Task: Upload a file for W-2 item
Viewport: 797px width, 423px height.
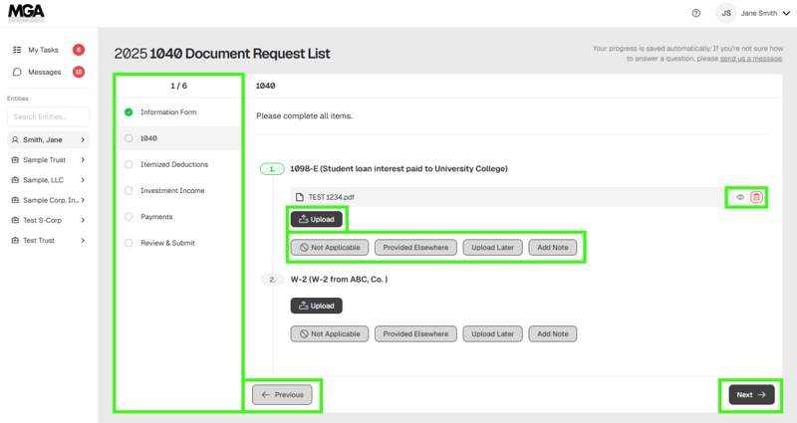Action: (316, 306)
